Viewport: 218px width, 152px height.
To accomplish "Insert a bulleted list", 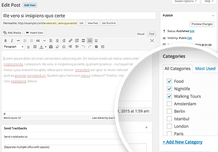I will (x=25, y=41).
